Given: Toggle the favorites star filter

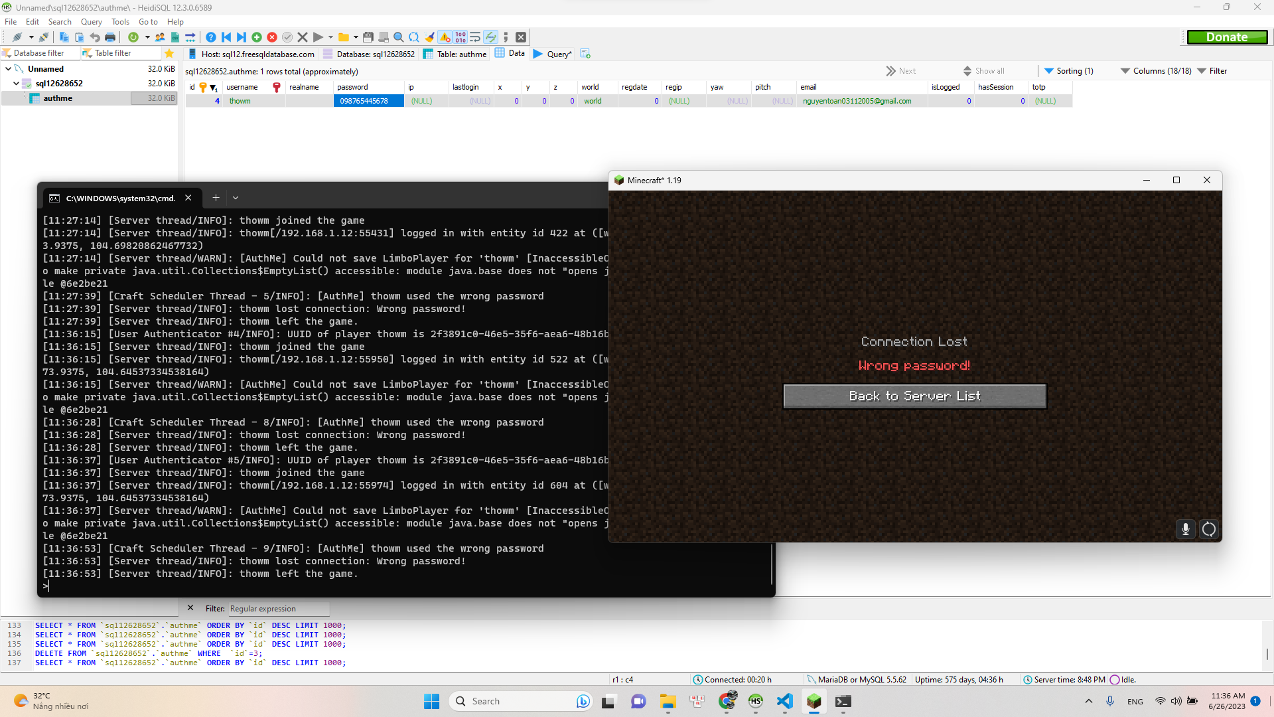Looking at the screenshot, I should (x=169, y=53).
